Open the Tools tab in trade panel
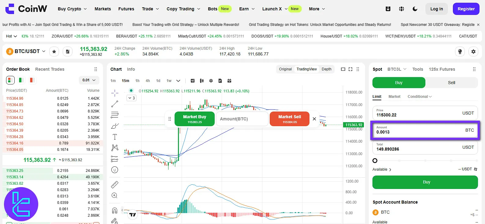Screen dimensions: 485x224 tap(418, 69)
